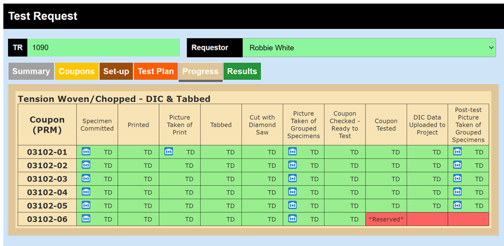Image resolution: width=504 pixels, height=246 pixels.
Task: Click the Cut with Diamond Saw header
Action: point(263,125)
